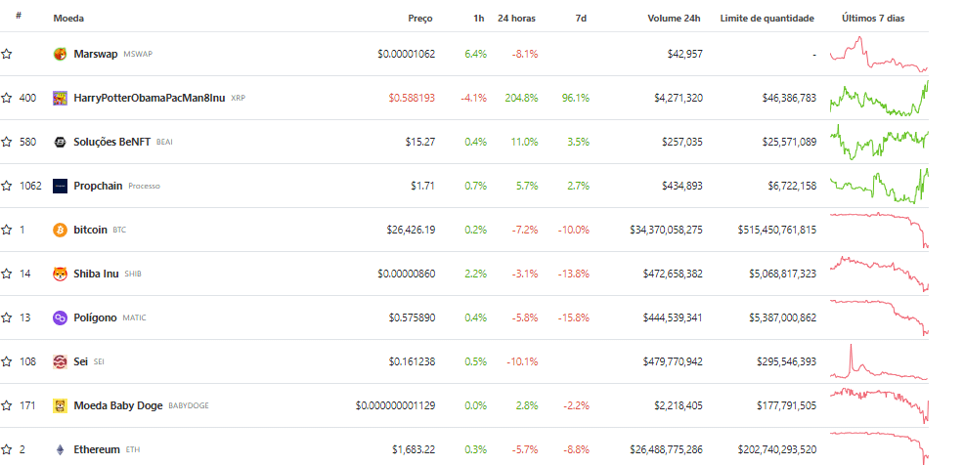Favorite Sei with the star icon

click(x=7, y=361)
